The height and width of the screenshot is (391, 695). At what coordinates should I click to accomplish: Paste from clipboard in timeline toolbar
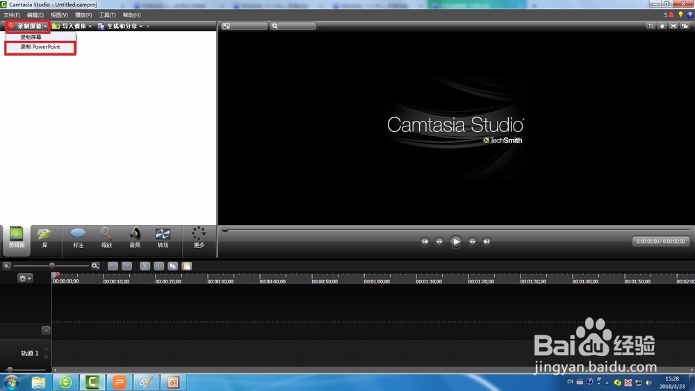(186, 266)
